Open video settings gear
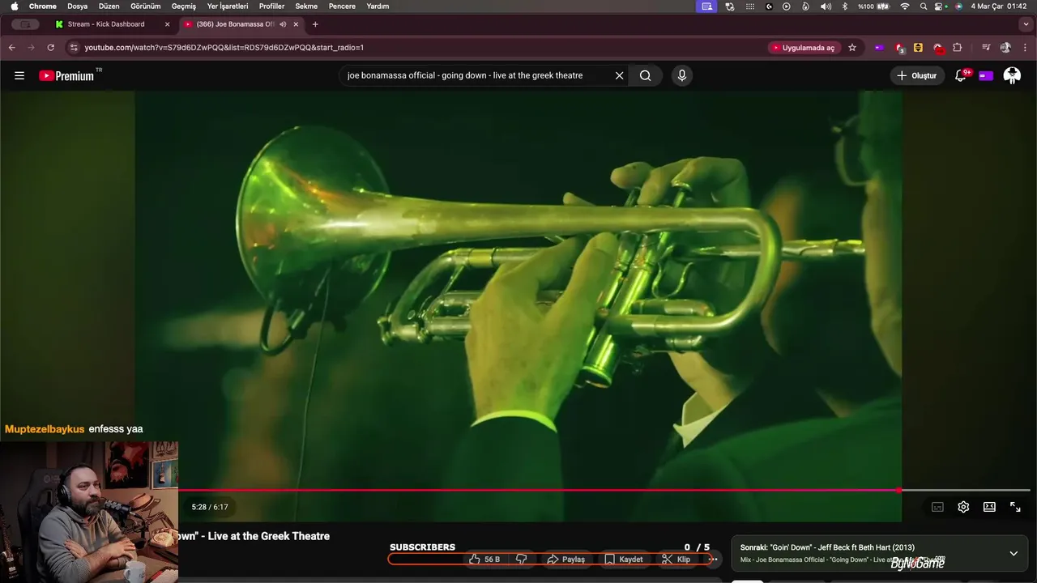 pos(963,507)
